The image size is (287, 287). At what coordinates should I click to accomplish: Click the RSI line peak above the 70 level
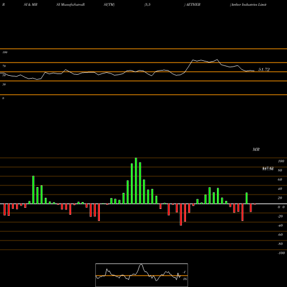[x=217, y=60]
